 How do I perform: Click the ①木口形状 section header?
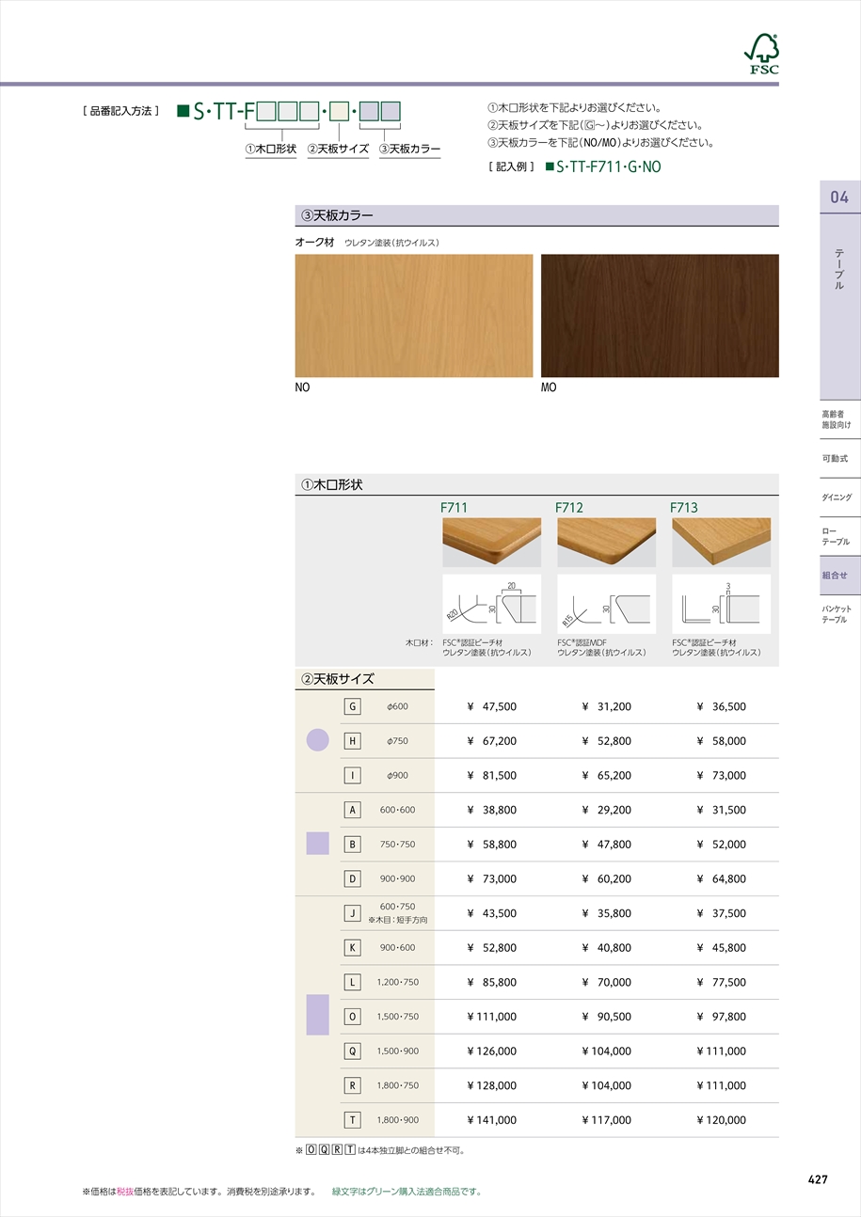(537, 485)
